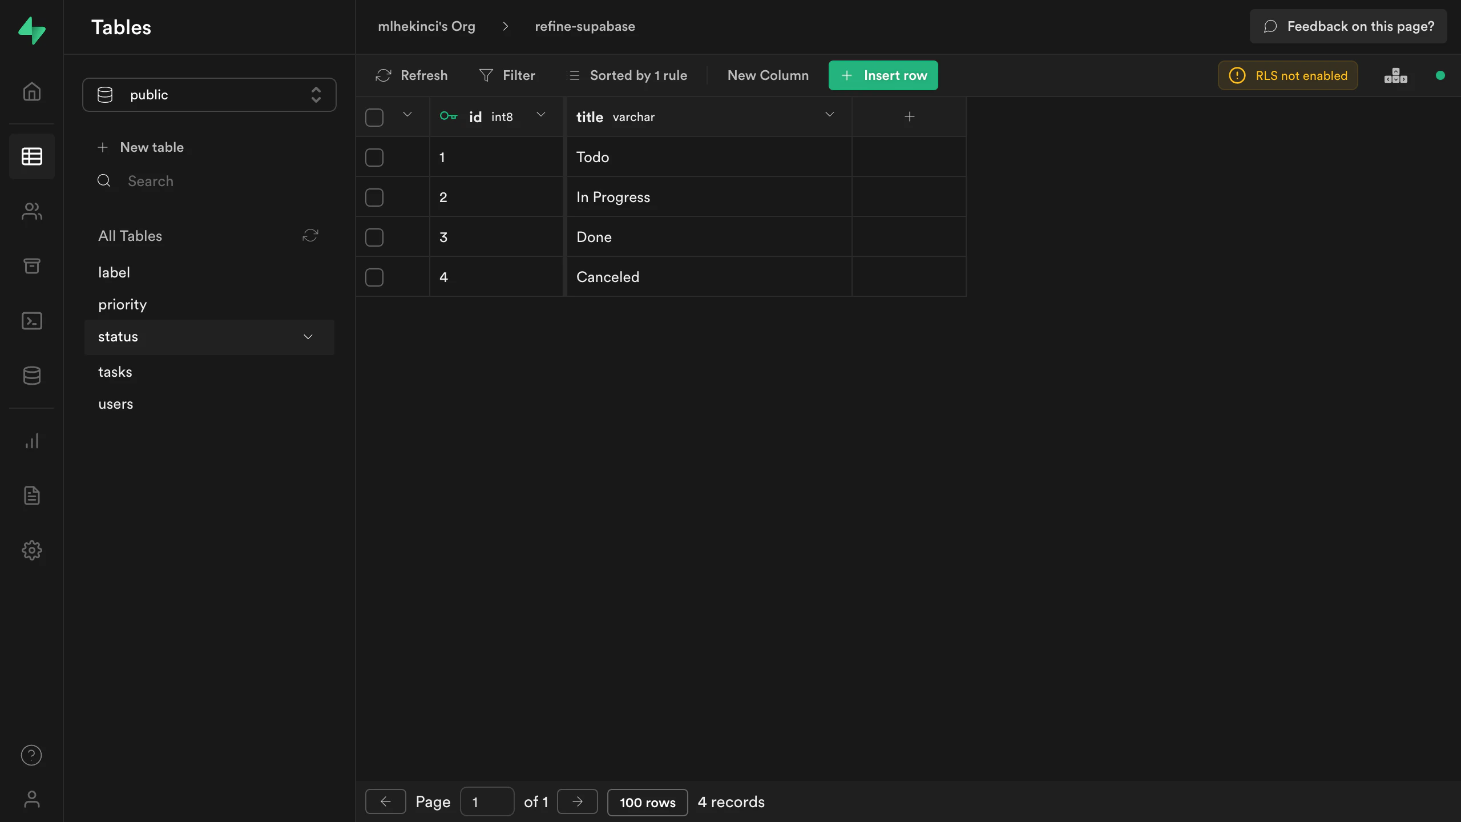Screen dimensions: 1461x822
Task: Open the Reports bar chart icon
Action: tap(32, 441)
